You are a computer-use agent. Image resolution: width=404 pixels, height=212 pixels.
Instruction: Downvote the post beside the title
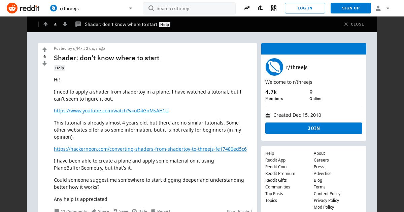click(x=44, y=63)
